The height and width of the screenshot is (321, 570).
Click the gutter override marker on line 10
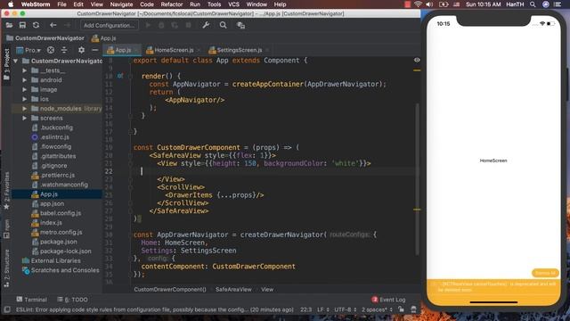click(x=120, y=76)
